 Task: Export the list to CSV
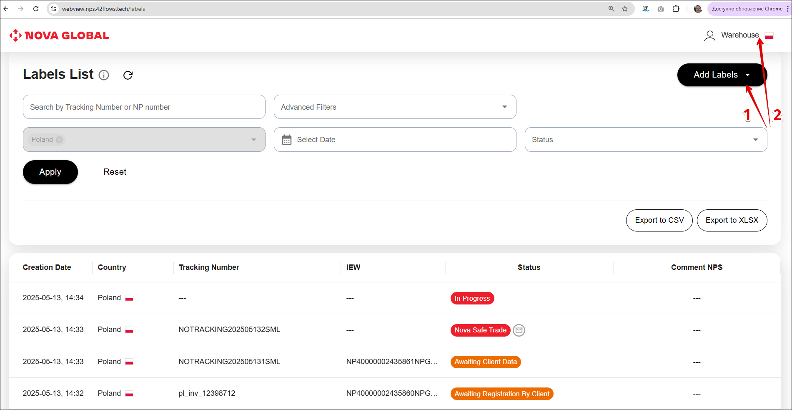tap(659, 220)
